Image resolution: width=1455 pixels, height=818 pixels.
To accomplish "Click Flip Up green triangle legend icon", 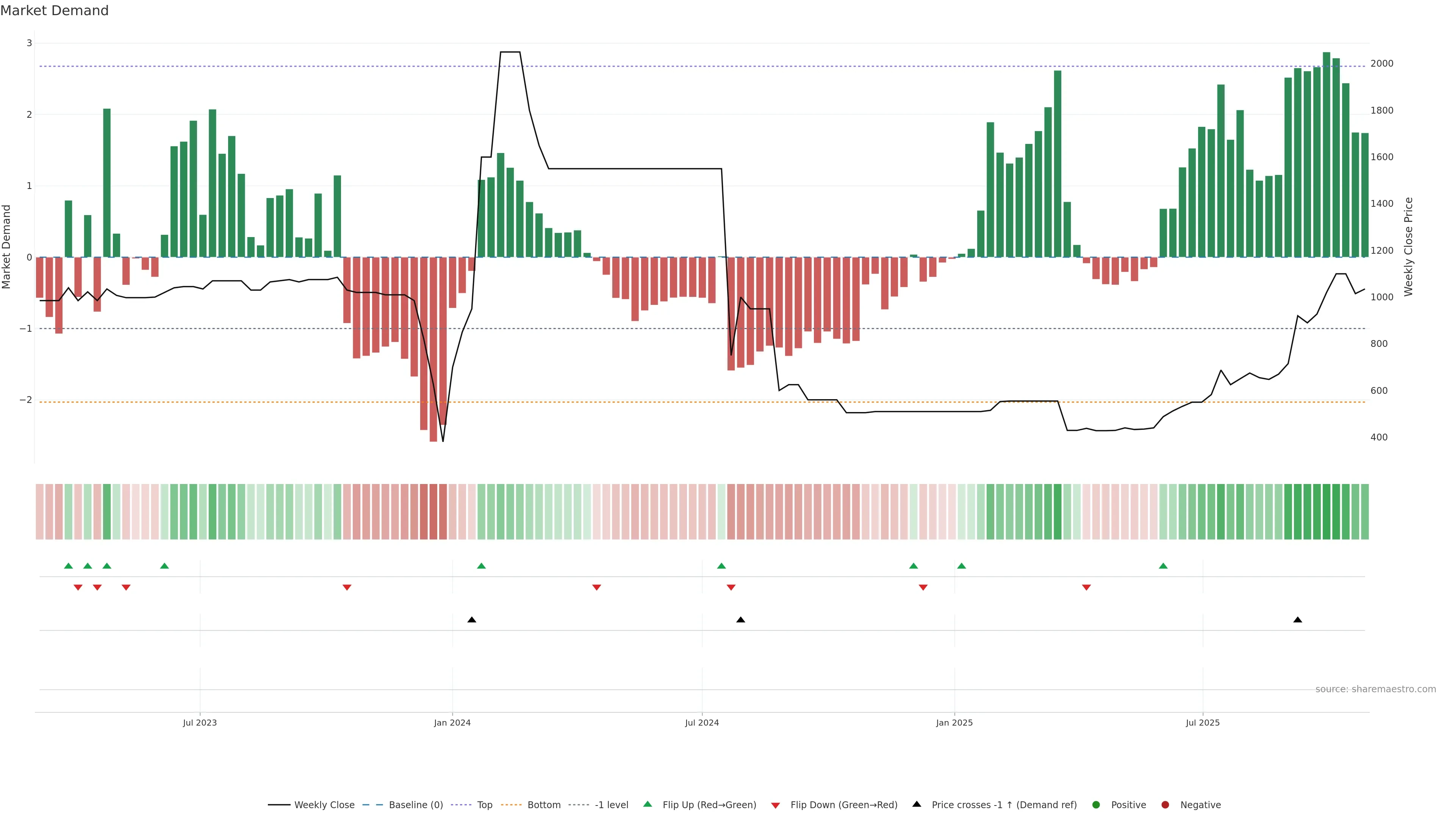I will click(x=648, y=804).
